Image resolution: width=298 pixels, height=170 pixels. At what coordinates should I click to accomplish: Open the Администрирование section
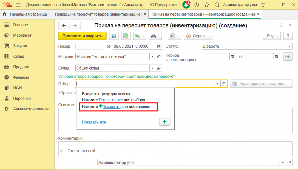coord(31,109)
